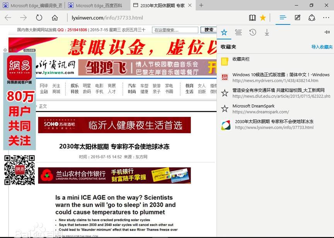
Task: Open the 网评 link
Action: point(44,86)
